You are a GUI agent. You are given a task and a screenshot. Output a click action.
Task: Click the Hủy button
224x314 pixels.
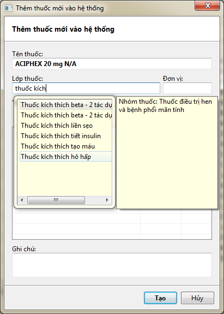point(197,298)
